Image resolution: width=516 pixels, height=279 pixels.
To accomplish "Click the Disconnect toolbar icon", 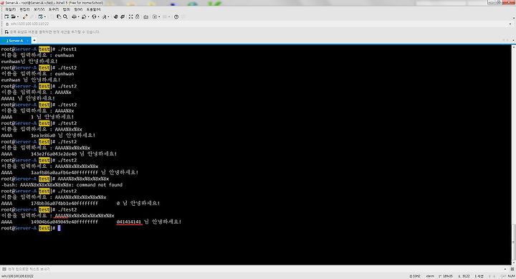I will coord(25,16).
